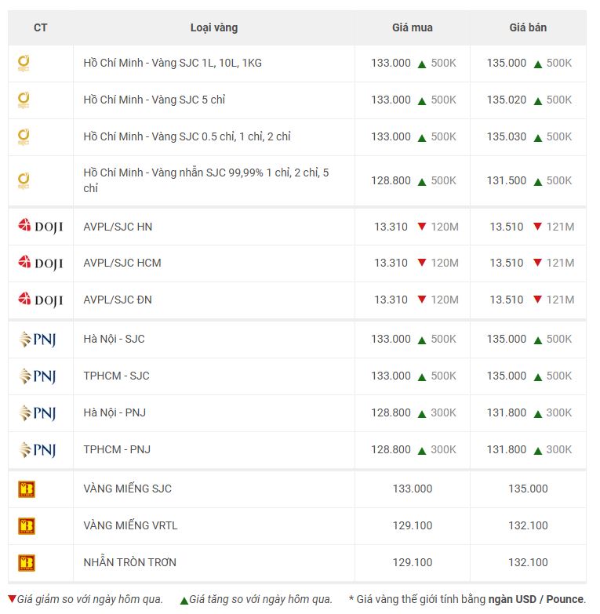This screenshot has height=614, width=600.
Task: Click the DOJI logo next to AVPL/SJC HN
Action: point(40,227)
